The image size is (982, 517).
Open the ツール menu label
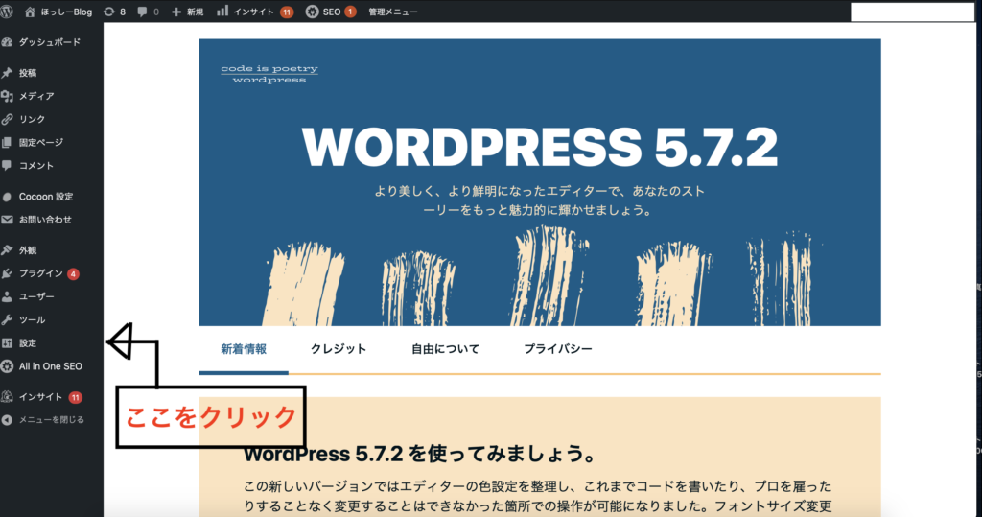pyautogui.click(x=32, y=319)
